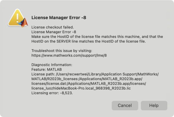This screenshot has width=174, height=117.
Task: Click the MATLAB logo badge on the warning icon
Action: 23,23
